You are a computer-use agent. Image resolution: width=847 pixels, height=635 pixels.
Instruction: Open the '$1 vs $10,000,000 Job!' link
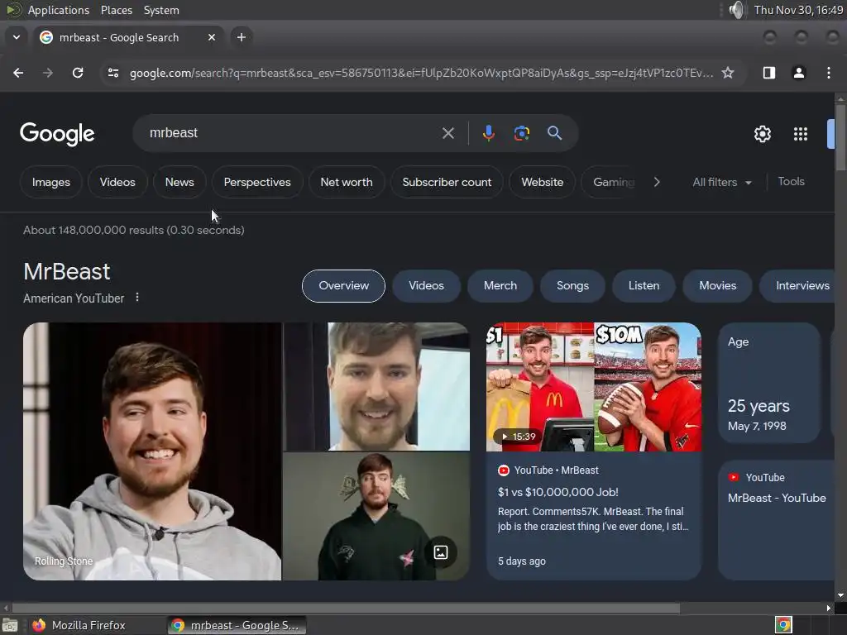[x=558, y=492]
